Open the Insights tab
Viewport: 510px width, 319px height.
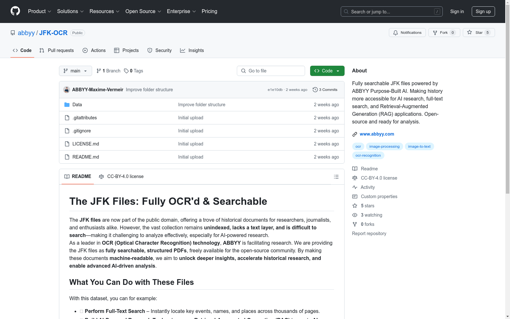(192, 50)
